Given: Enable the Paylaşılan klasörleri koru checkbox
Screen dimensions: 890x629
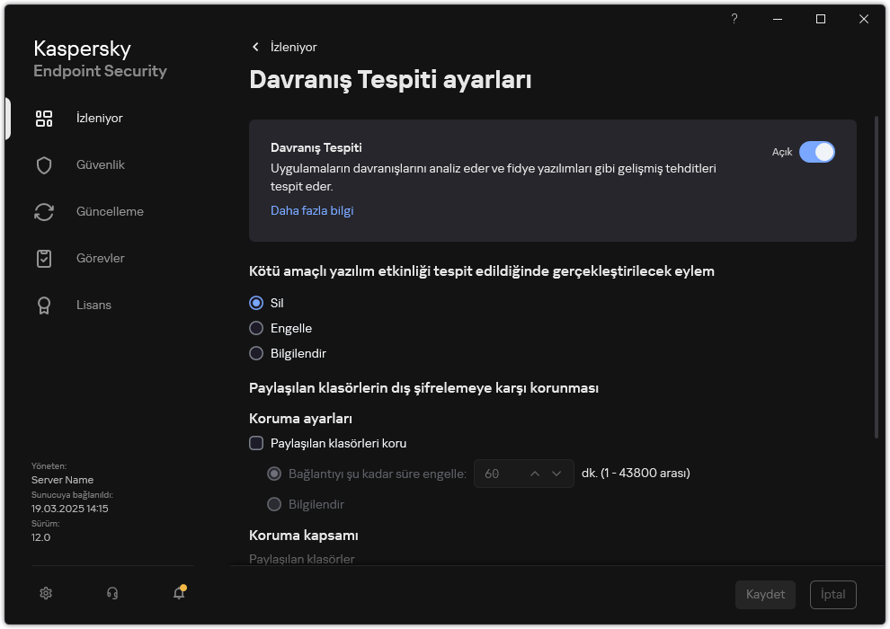Looking at the screenshot, I should [x=256, y=443].
